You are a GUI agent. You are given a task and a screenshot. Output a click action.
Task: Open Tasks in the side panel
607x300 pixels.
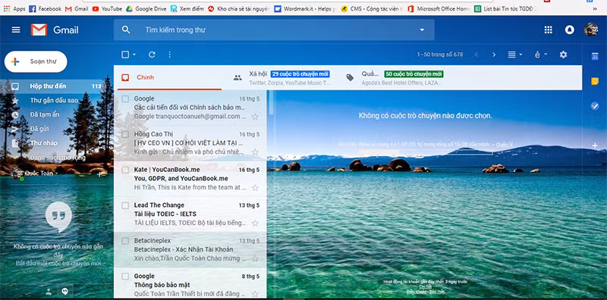tap(595, 106)
